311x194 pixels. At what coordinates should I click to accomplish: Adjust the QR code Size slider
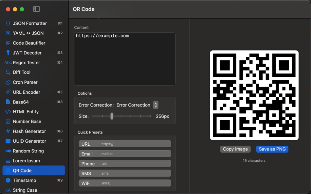(112, 116)
